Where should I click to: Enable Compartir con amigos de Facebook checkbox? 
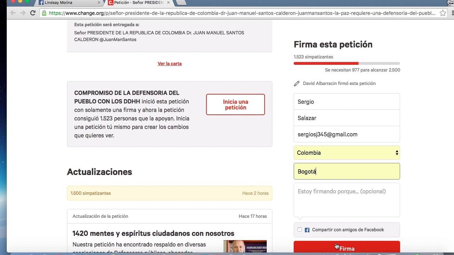point(300,229)
